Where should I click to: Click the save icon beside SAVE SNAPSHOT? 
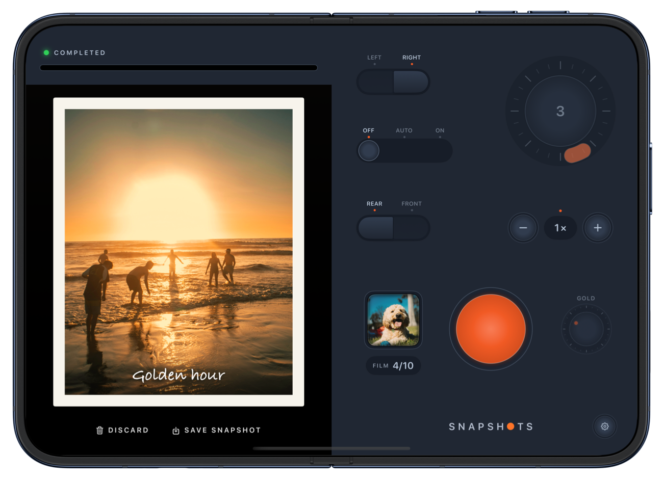pos(175,431)
